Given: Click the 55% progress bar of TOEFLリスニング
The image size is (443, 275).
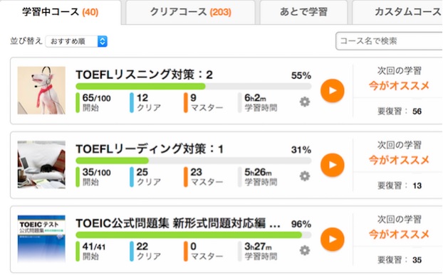Looking at the screenshot, I should click(194, 86).
